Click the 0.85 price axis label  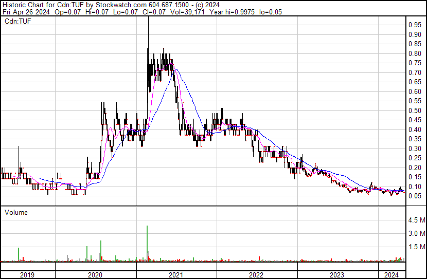coord(415,44)
